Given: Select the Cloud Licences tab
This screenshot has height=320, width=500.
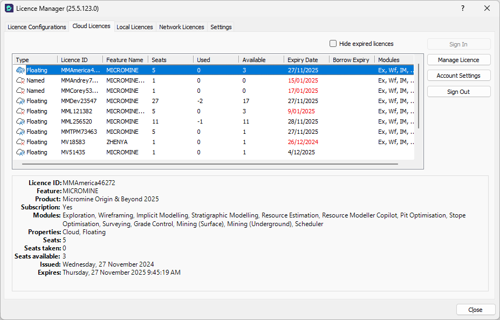Looking at the screenshot, I should click(x=91, y=26).
